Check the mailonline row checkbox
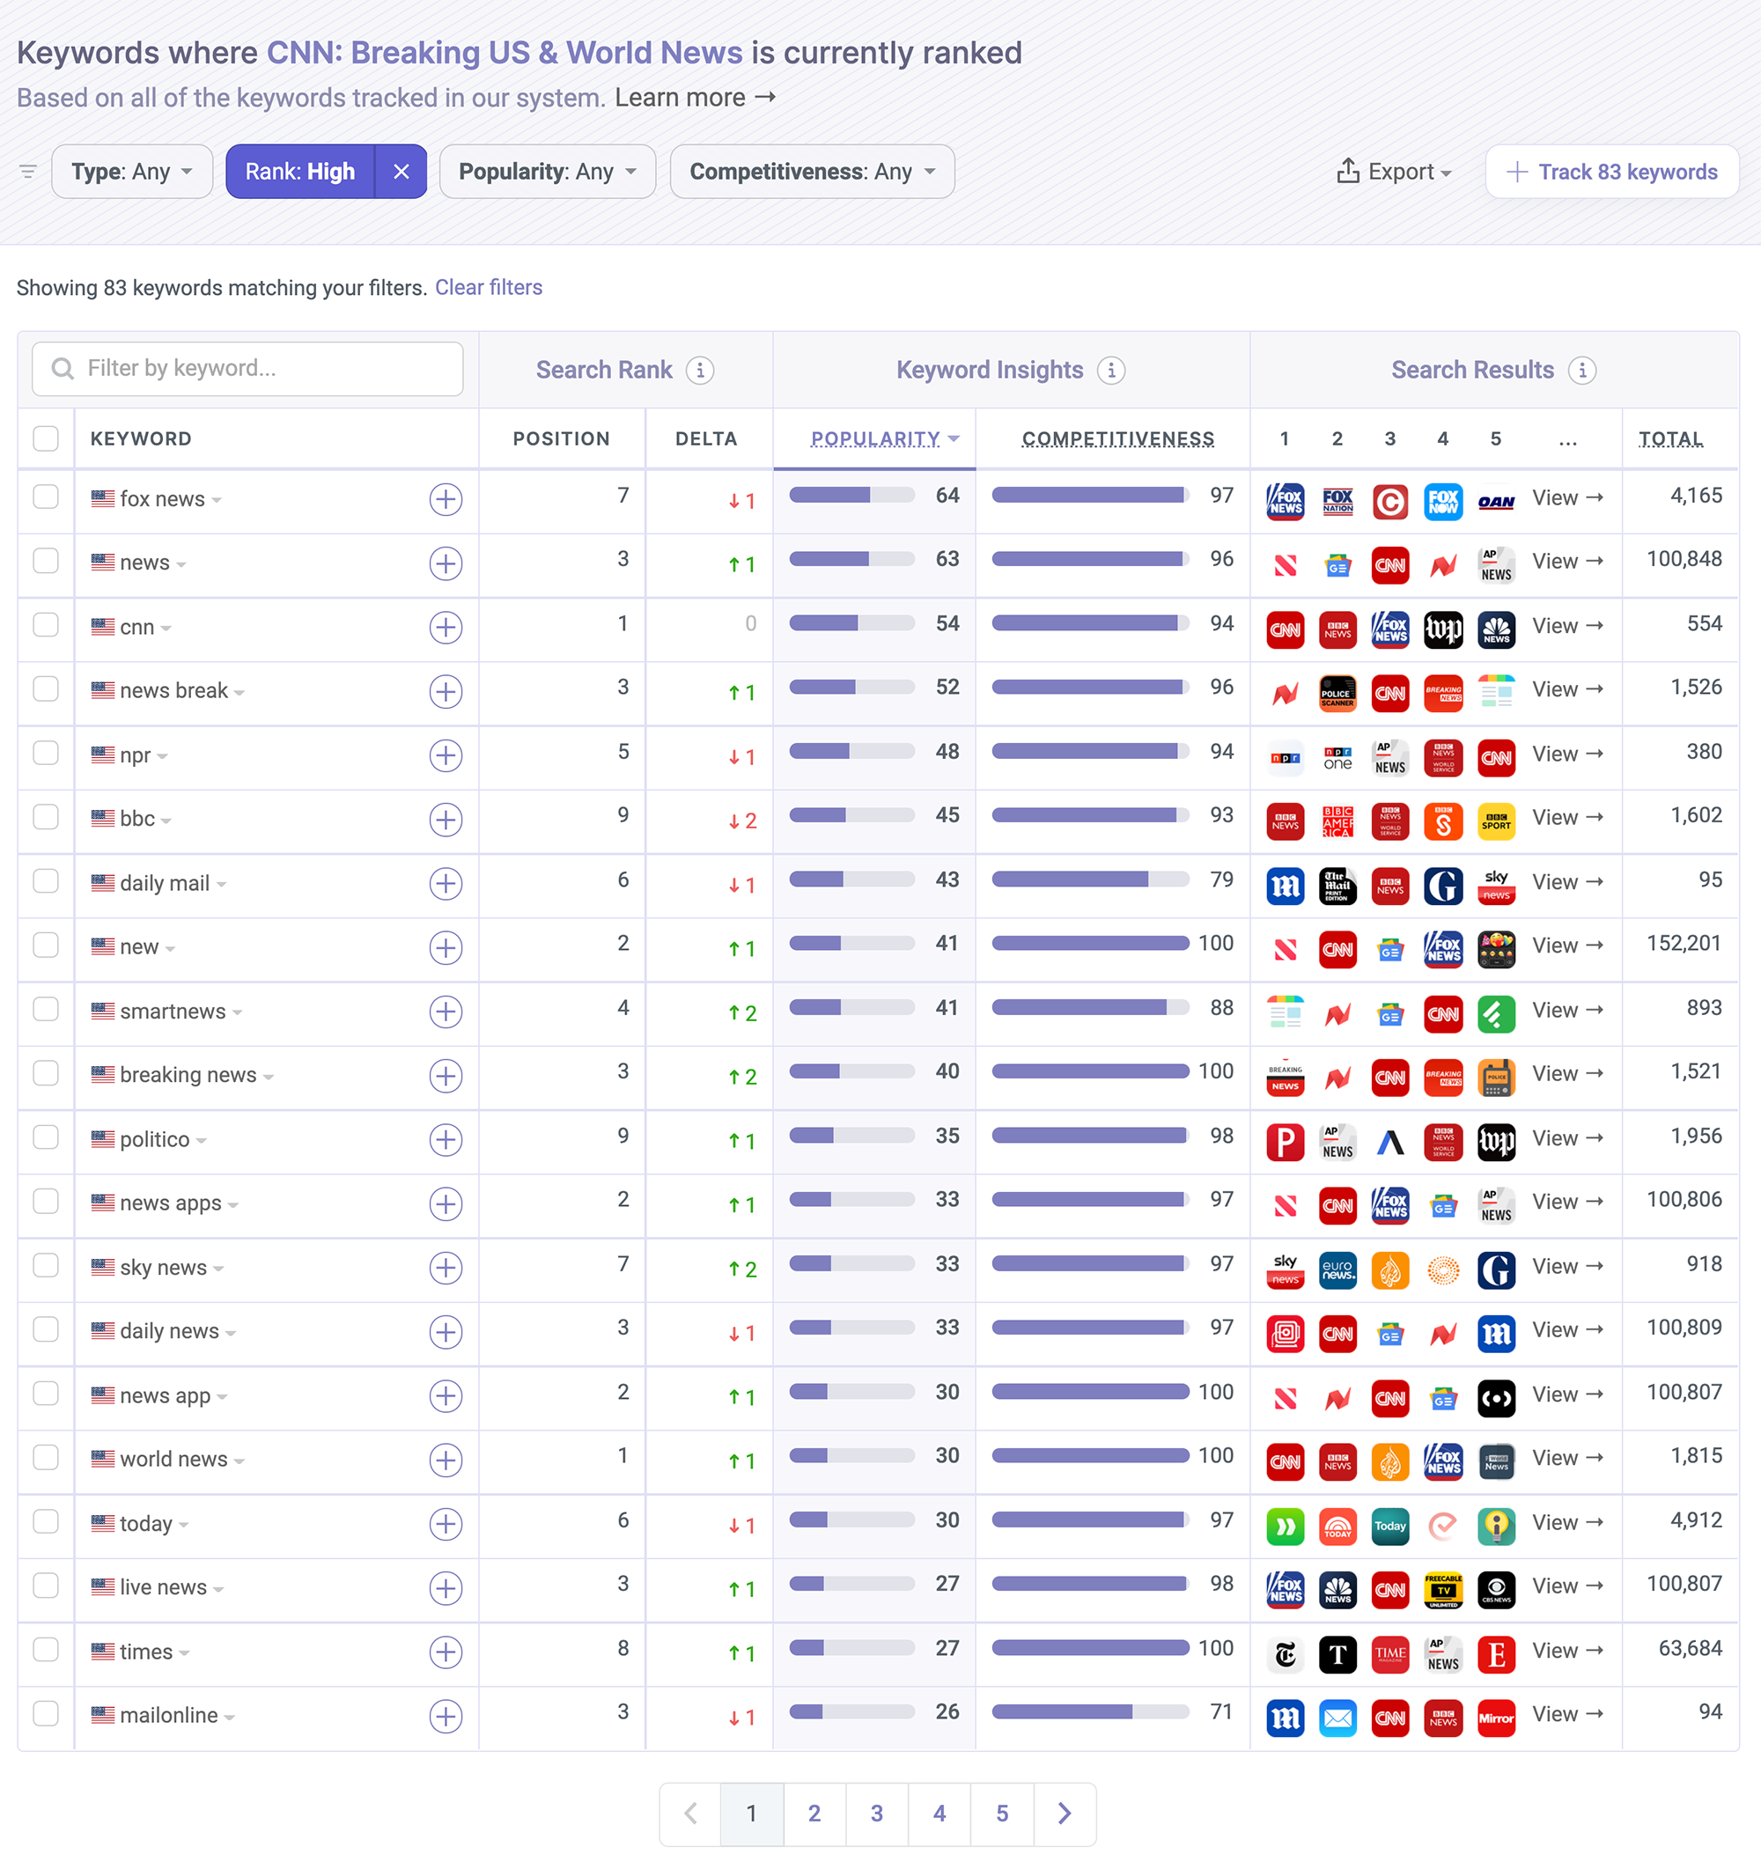This screenshot has width=1761, height=1869. click(45, 1713)
